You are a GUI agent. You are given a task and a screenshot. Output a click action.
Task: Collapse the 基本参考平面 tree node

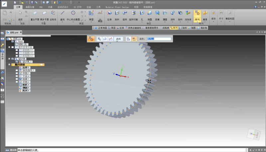[9, 47]
